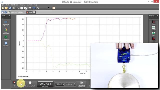
Task: Click the gear icon left of the tabs
Action: 5,12
